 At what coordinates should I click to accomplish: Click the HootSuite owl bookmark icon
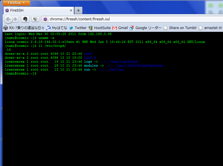pyautogui.click(x=91, y=28)
